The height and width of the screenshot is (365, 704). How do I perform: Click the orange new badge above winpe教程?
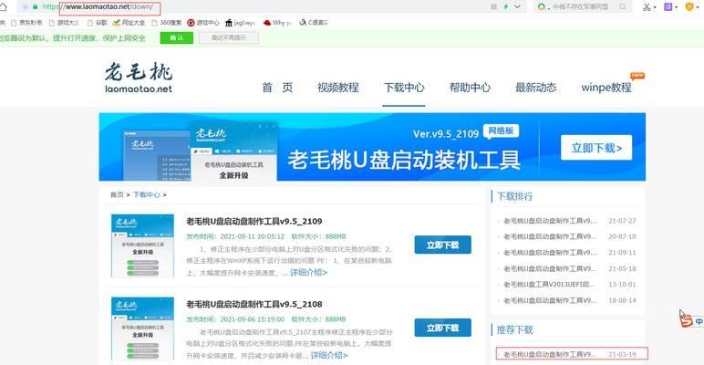coord(637,76)
